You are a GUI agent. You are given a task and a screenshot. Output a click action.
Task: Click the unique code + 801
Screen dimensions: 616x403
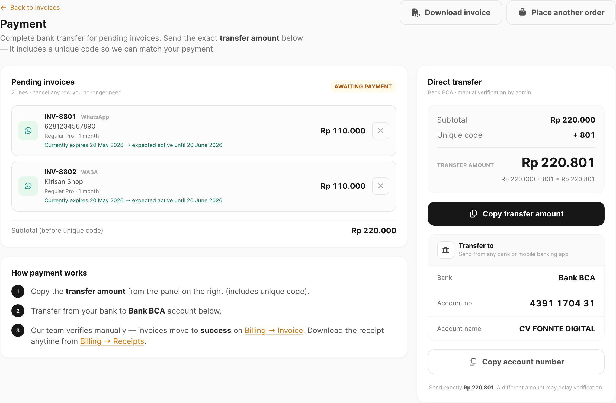(584, 135)
